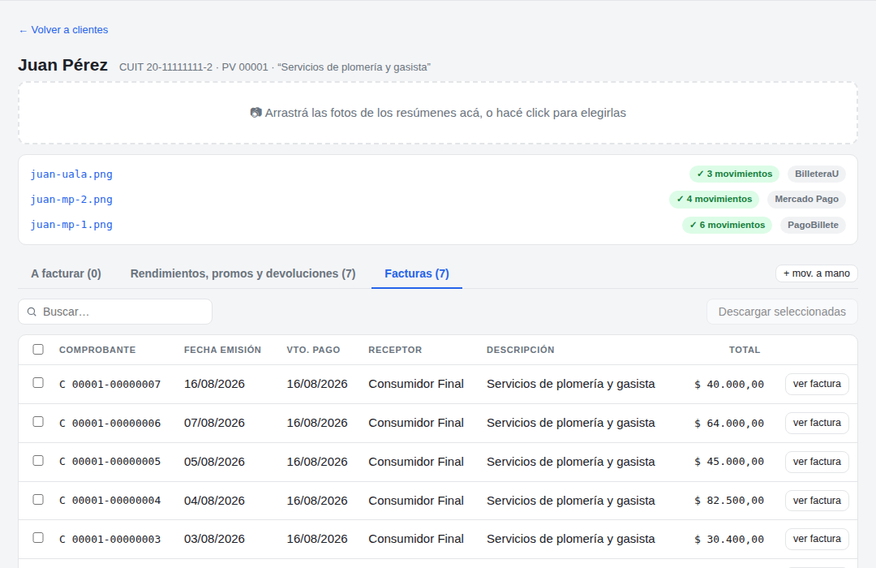Screen dimensions: 876x568
Task: Click Descargar seleccionadas button
Action: 782,312
